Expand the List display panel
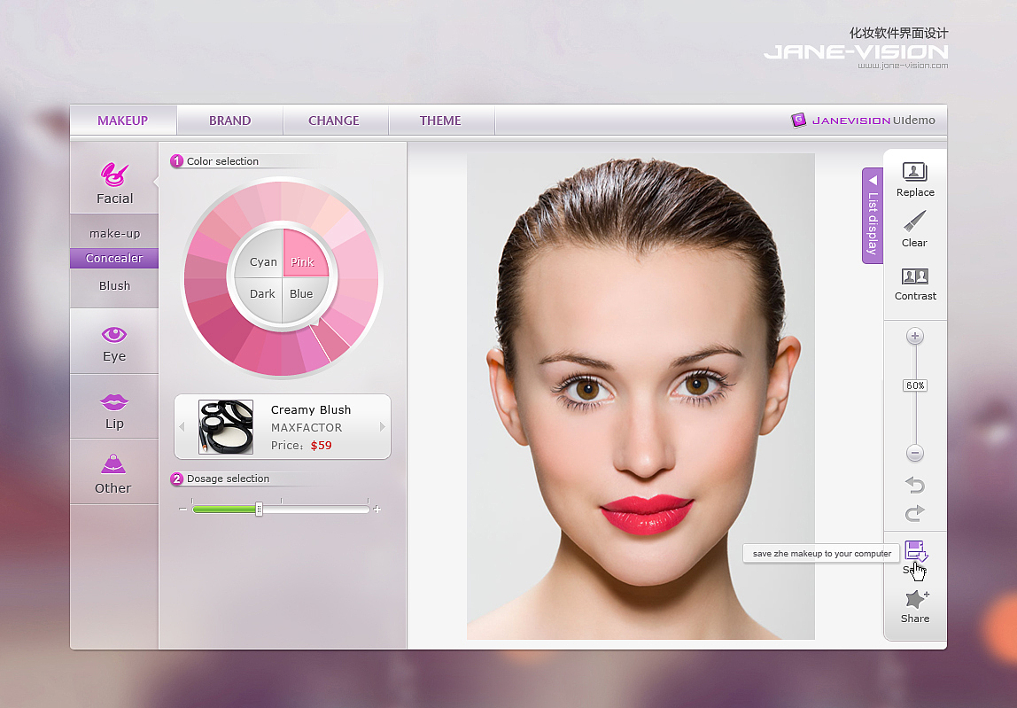 tap(873, 215)
